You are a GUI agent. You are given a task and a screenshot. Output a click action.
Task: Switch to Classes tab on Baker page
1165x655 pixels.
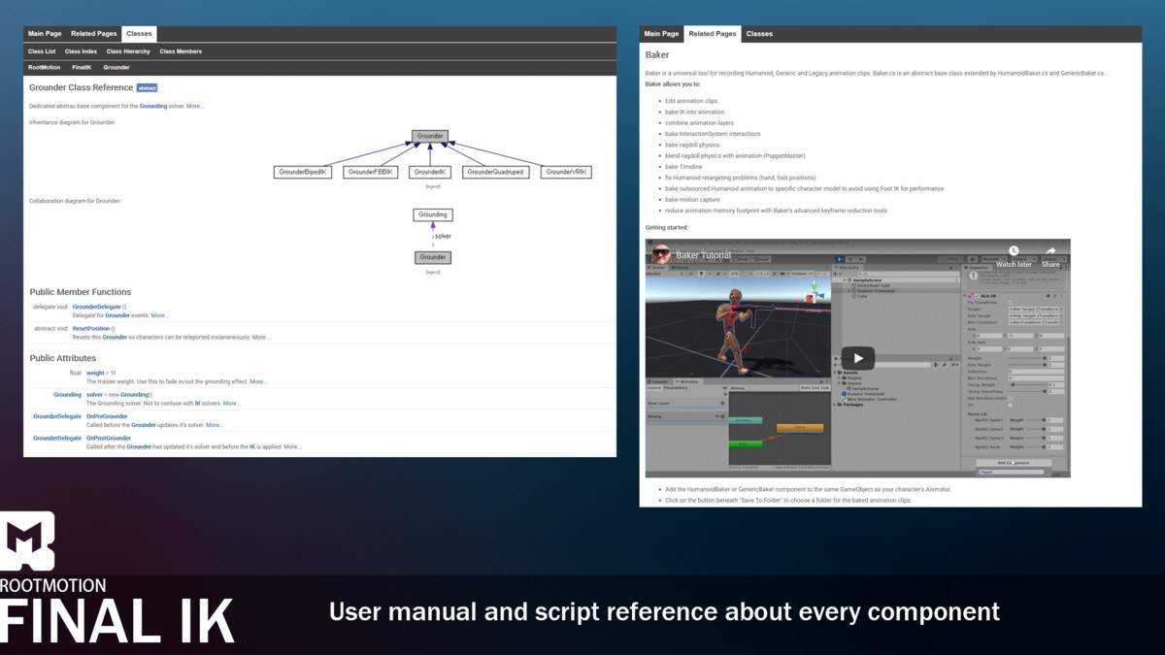tap(759, 34)
